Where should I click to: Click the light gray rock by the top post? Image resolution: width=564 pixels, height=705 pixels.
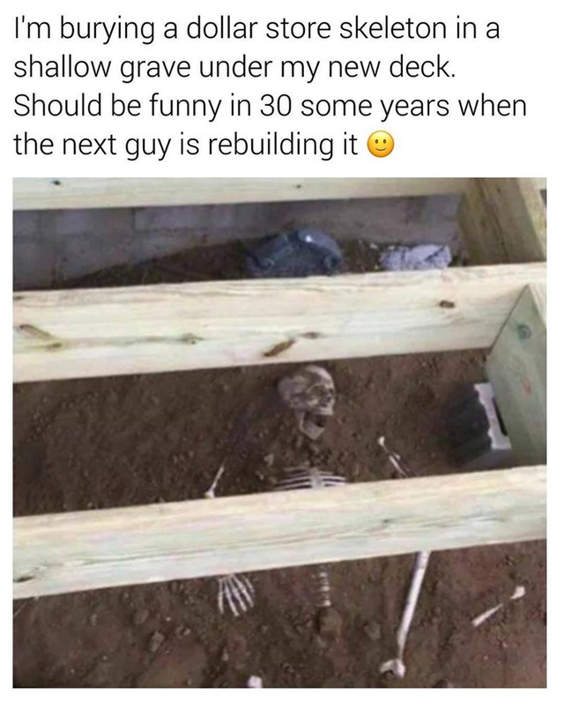[x=415, y=257]
